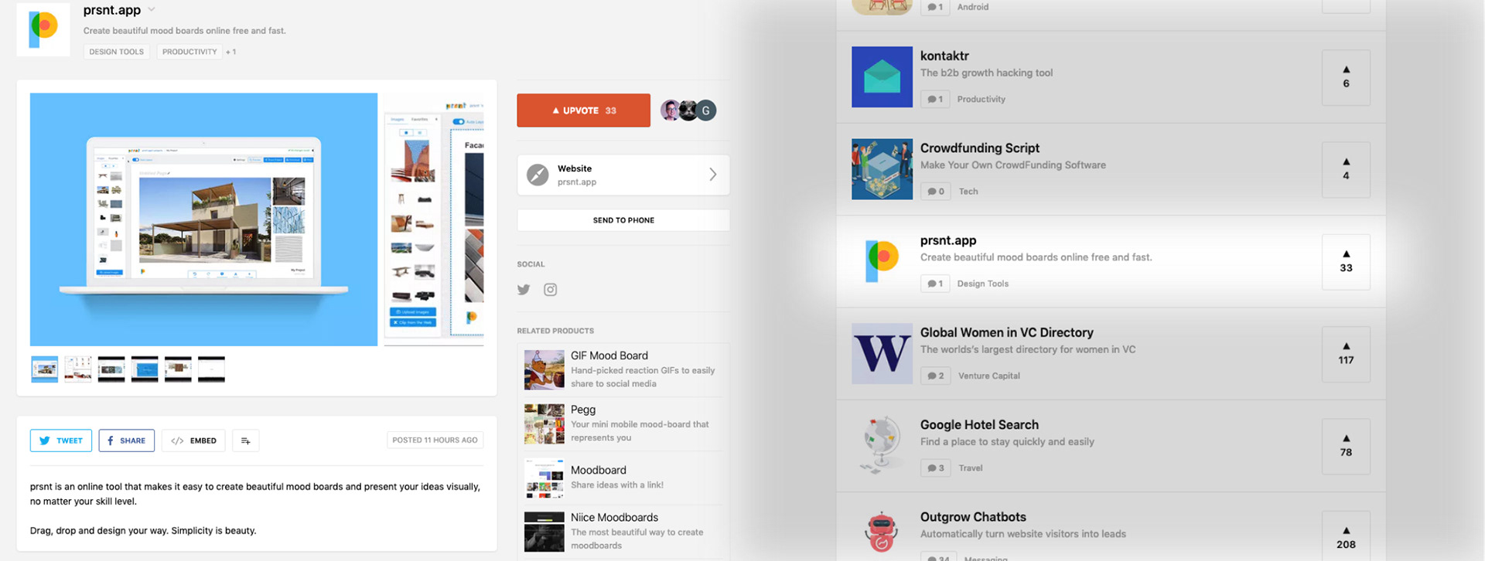Expand the dropdown arrow beside prsnt.app title

click(x=152, y=10)
